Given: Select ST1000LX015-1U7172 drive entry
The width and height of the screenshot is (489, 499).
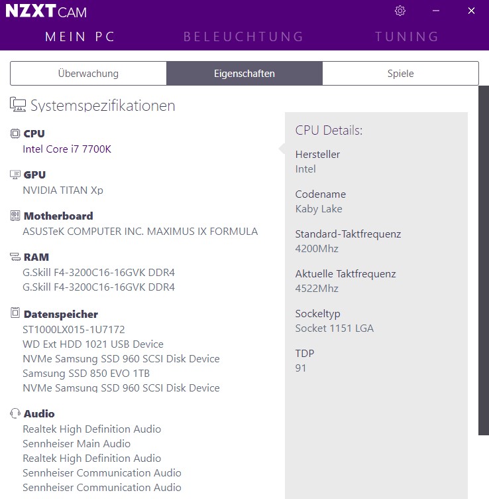Looking at the screenshot, I should [x=74, y=329].
